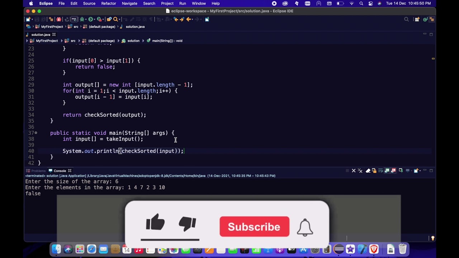
Task: Toggle Scroll Lock in the Console
Action: click(374, 171)
